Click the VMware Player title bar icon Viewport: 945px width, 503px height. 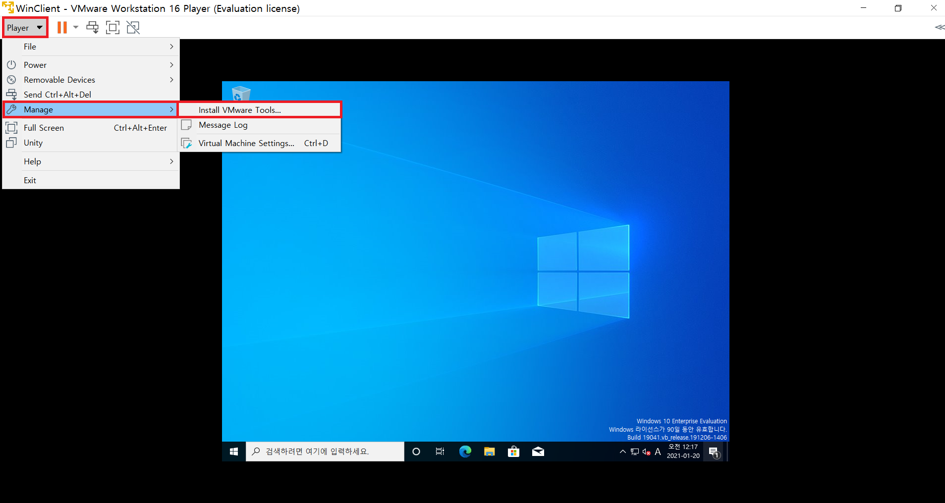point(8,7)
